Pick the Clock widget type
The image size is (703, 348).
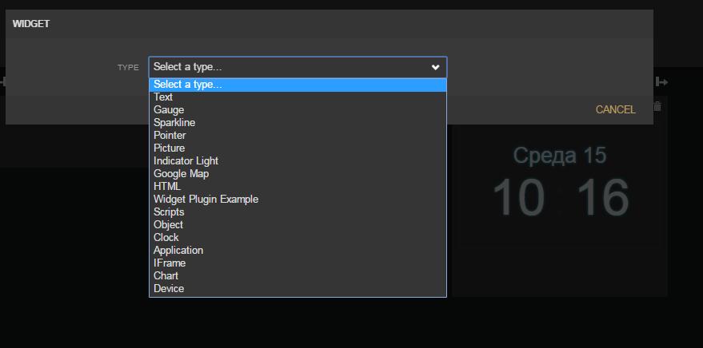[166, 238]
